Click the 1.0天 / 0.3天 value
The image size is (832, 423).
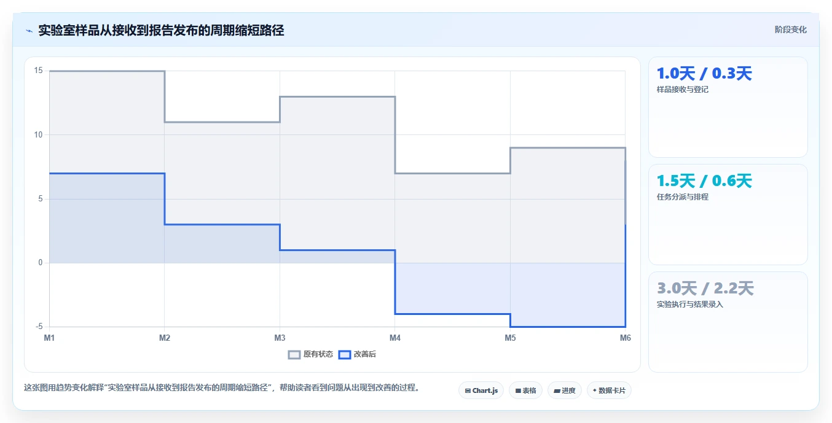click(x=704, y=74)
